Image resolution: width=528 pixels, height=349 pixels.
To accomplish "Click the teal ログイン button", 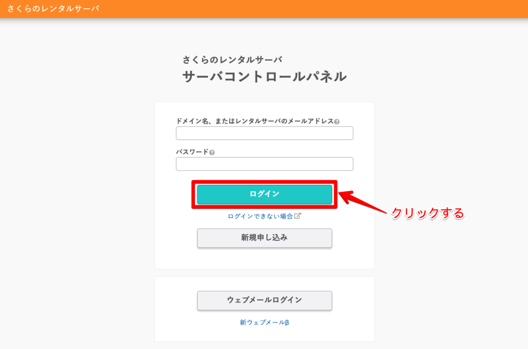I will click(265, 194).
